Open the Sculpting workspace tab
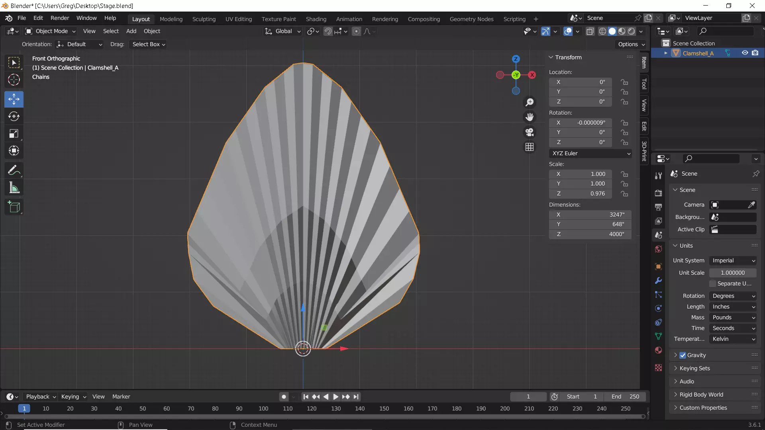 click(204, 19)
